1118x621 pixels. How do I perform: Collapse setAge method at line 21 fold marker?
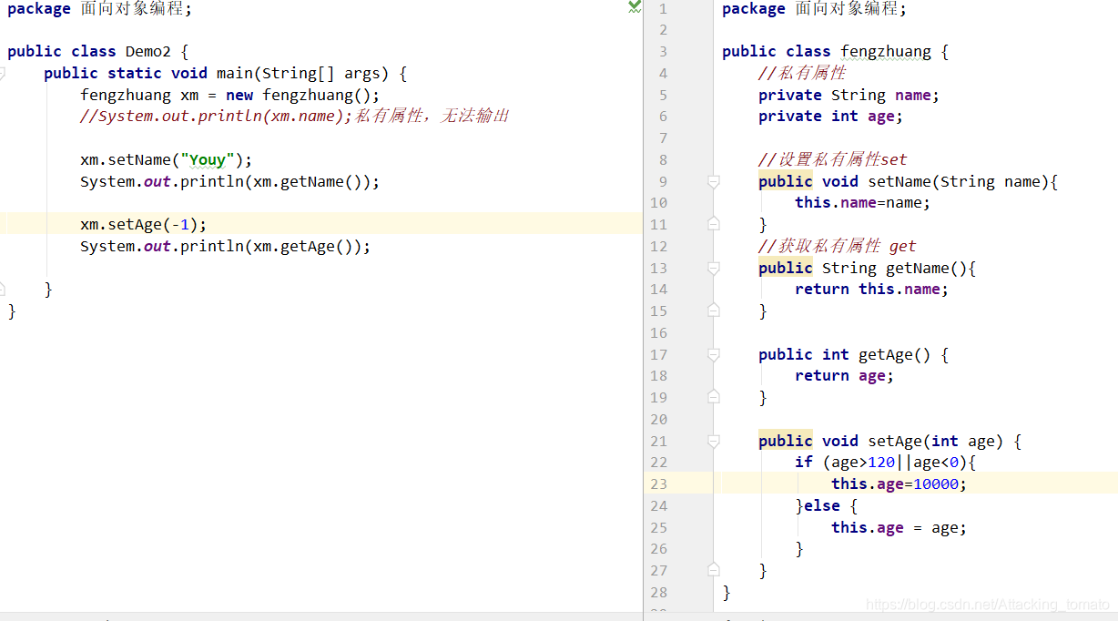tap(714, 442)
